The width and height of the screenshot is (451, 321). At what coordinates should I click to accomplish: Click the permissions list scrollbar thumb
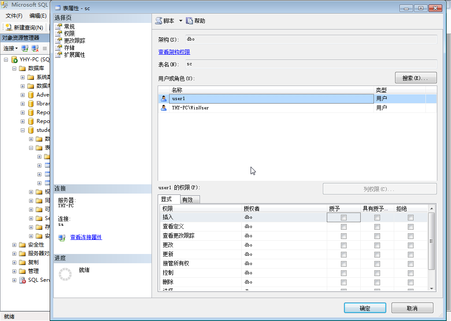pyautogui.click(x=431, y=241)
